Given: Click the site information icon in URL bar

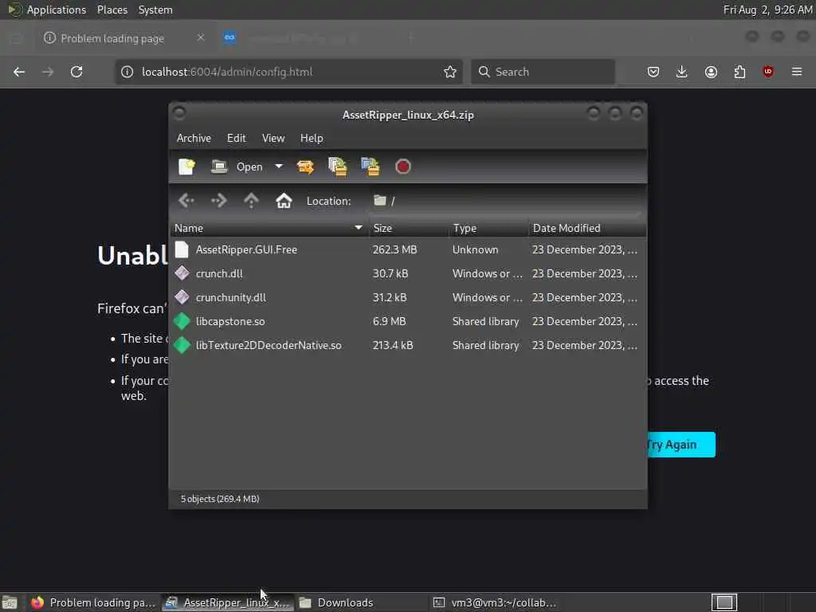Looking at the screenshot, I should pyautogui.click(x=127, y=72).
